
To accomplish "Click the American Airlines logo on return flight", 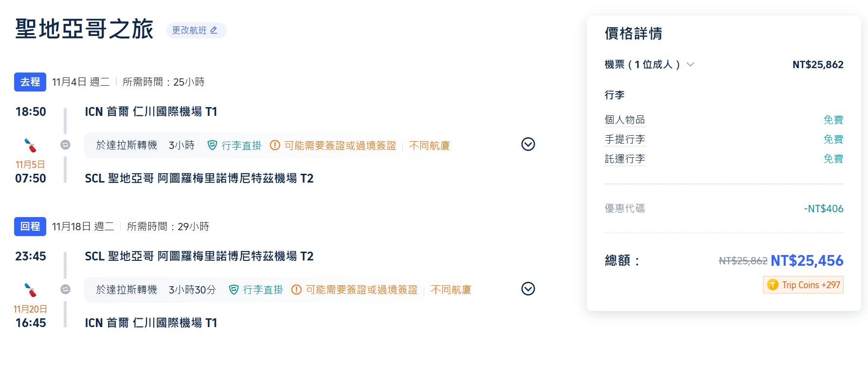I will click(x=30, y=290).
